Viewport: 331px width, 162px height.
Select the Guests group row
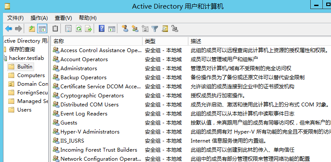[x=69, y=123]
